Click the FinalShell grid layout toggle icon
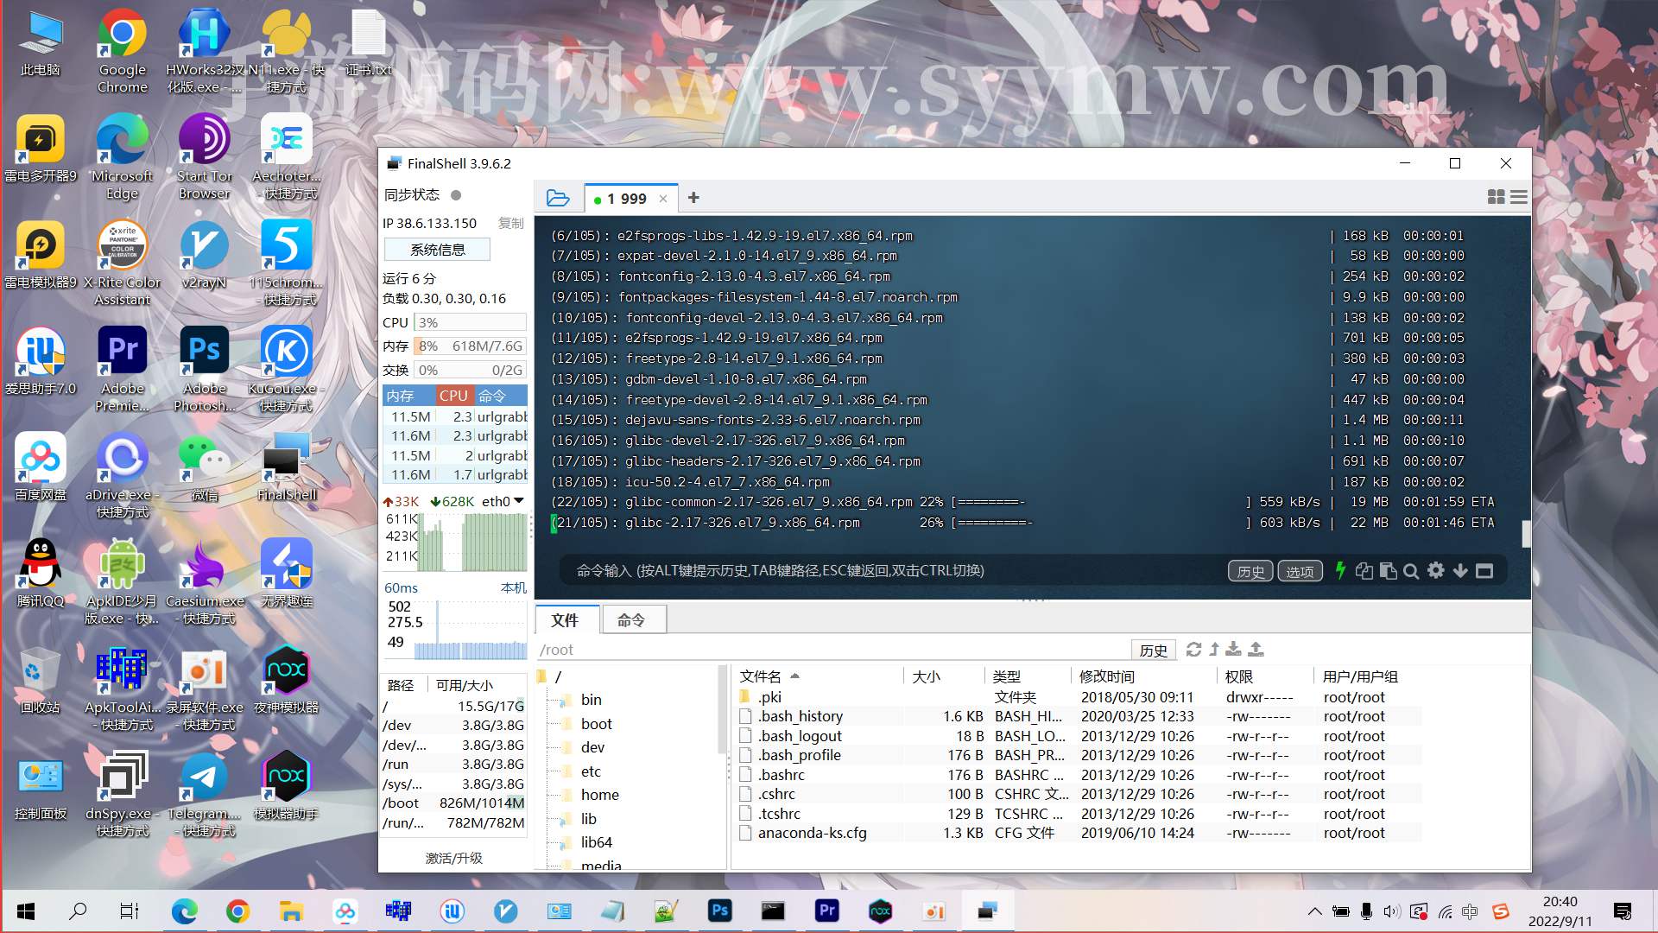Screen dimensions: 1658x933 pos(1497,196)
